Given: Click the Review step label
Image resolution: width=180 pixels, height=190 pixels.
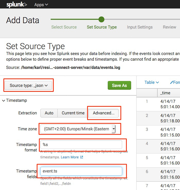Looking at the screenshot, I should click(x=169, y=27).
